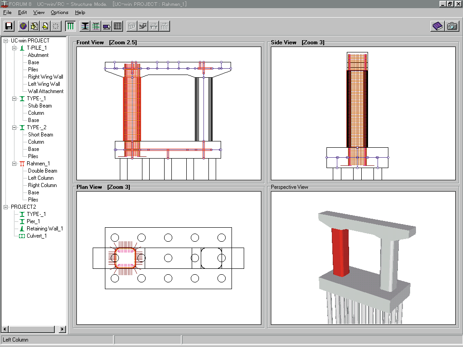Click the black I-beam section icon

pos(85,26)
